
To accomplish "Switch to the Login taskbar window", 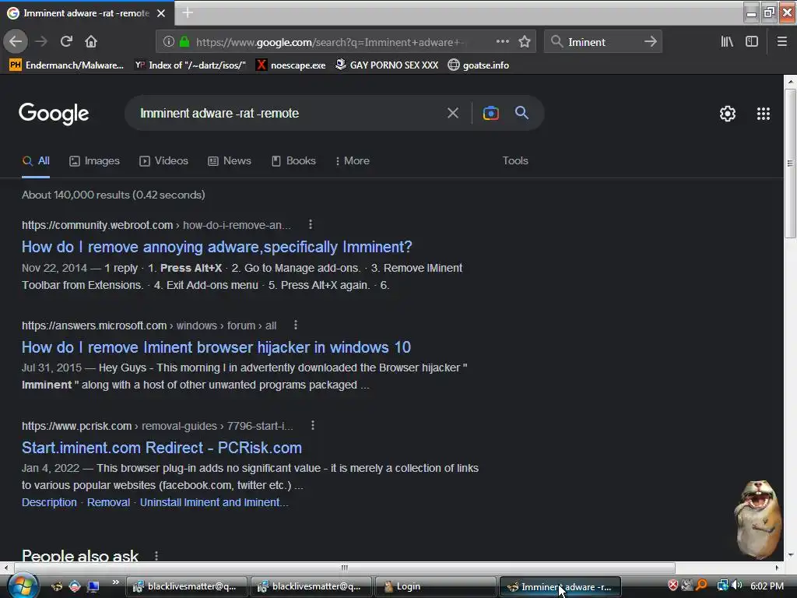I will click(x=435, y=586).
